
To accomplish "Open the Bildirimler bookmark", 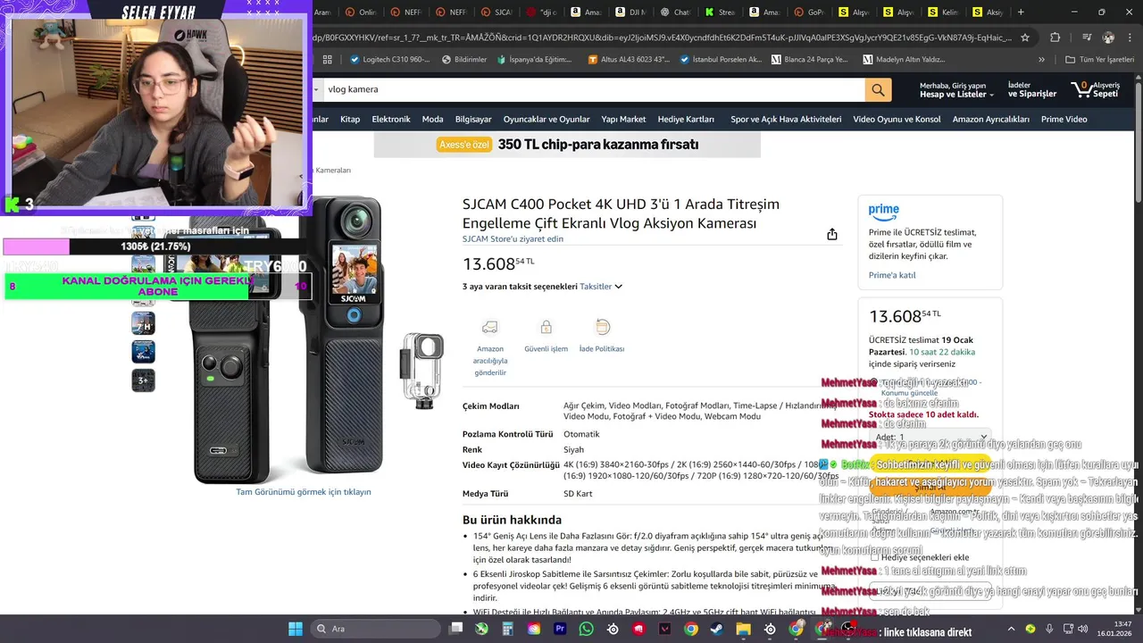I will [464, 60].
